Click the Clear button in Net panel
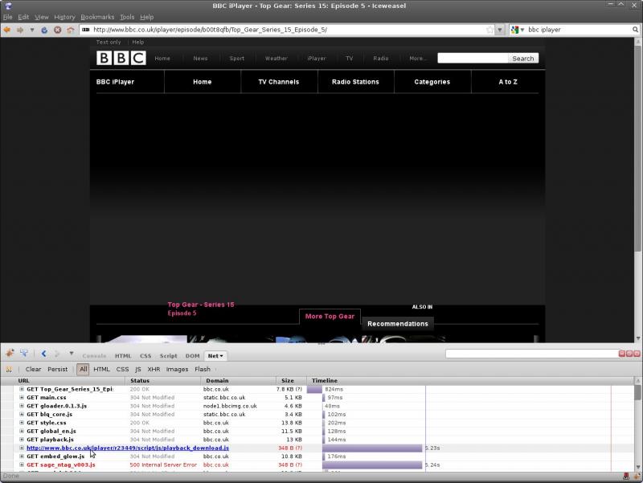This screenshot has width=643, height=483. [33, 370]
